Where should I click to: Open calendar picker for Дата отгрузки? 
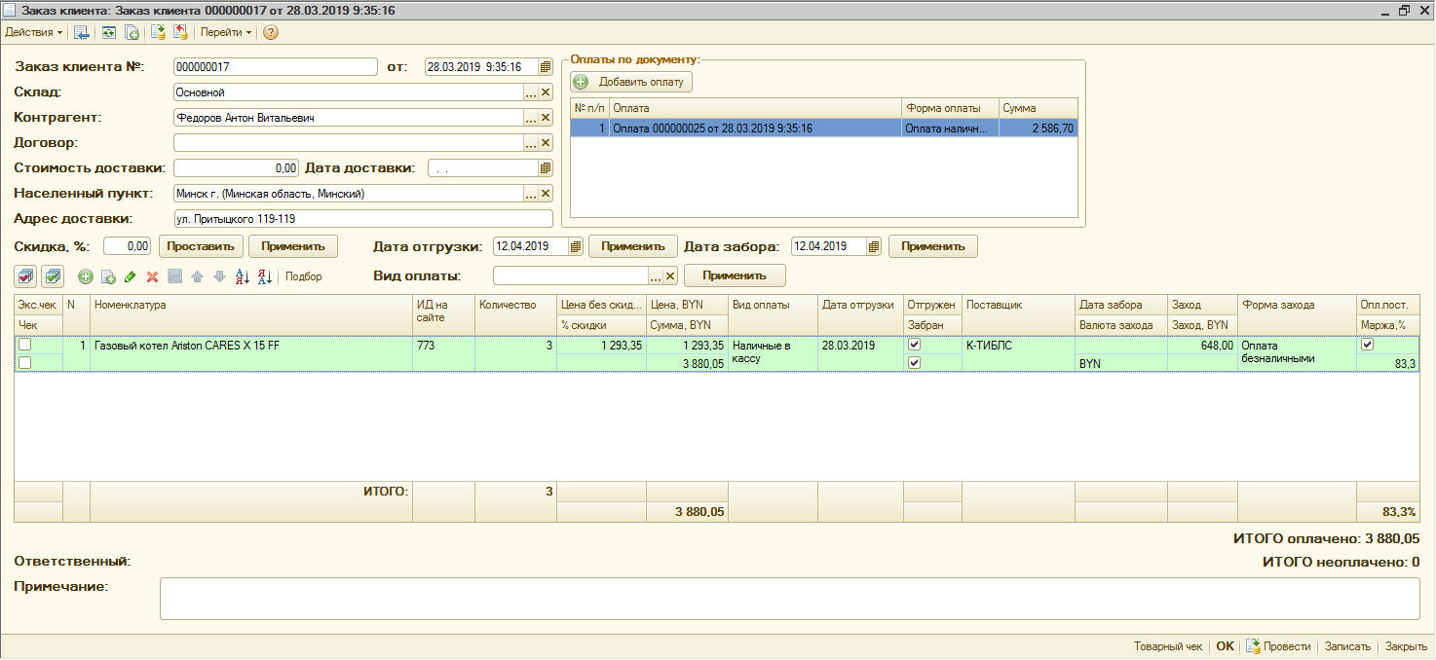(576, 246)
